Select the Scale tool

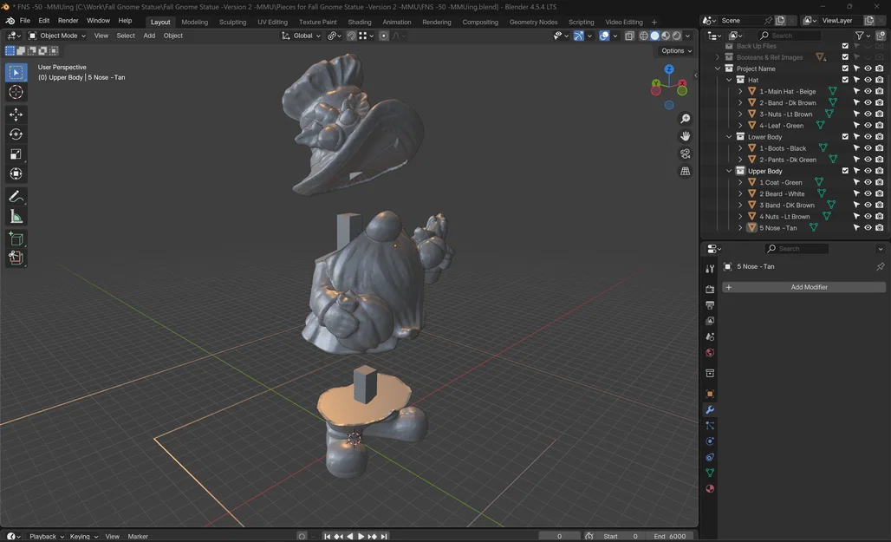click(x=16, y=154)
